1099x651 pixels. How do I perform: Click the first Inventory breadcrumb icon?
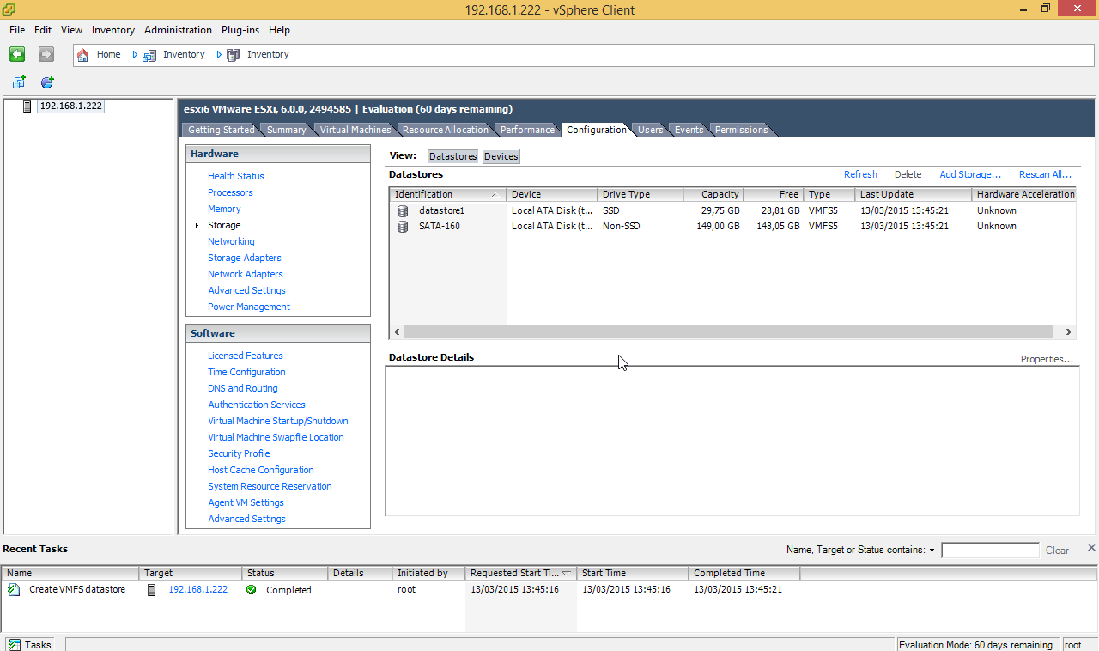point(149,55)
